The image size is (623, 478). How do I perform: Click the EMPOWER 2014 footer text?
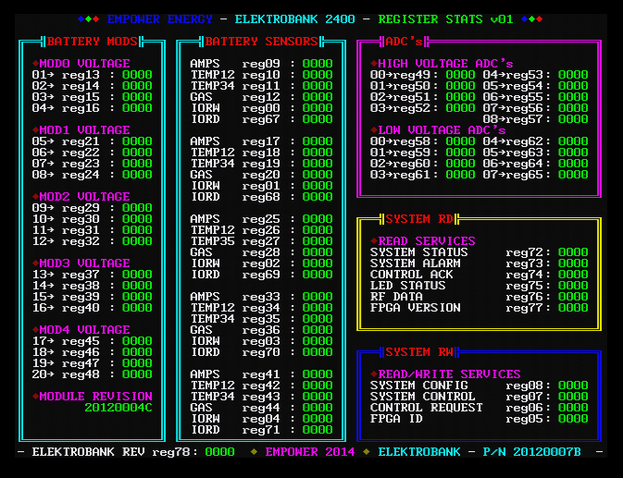point(309,452)
